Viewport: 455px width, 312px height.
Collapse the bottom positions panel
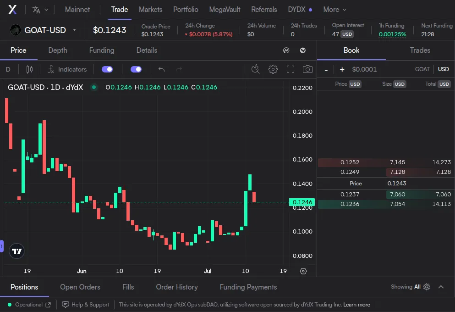pyautogui.click(x=441, y=287)
